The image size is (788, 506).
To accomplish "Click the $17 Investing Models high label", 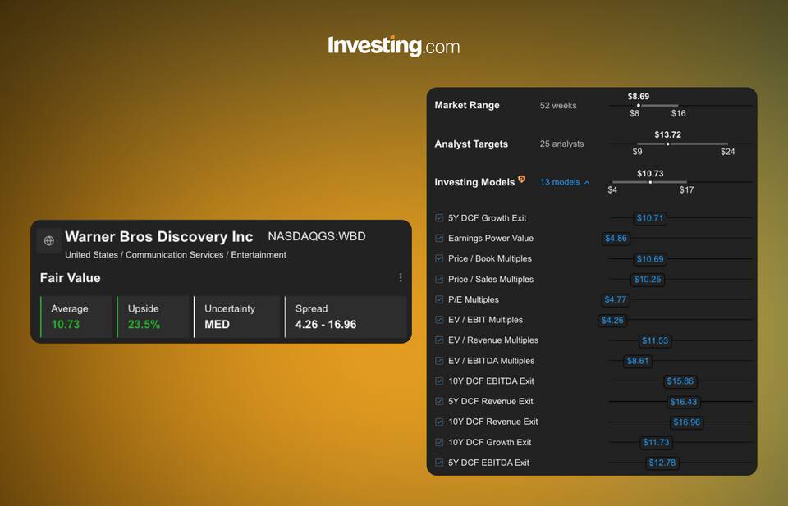I will coord(686,189).
